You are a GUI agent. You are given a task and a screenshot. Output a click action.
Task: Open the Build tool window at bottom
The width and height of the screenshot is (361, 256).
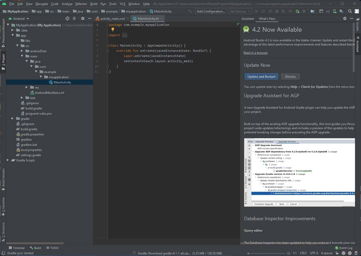35,248
